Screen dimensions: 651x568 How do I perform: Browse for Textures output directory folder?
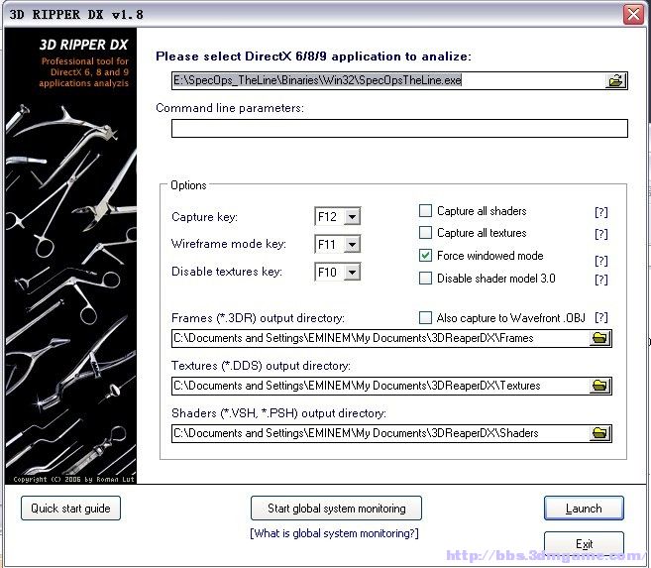[x=599, y=386]
